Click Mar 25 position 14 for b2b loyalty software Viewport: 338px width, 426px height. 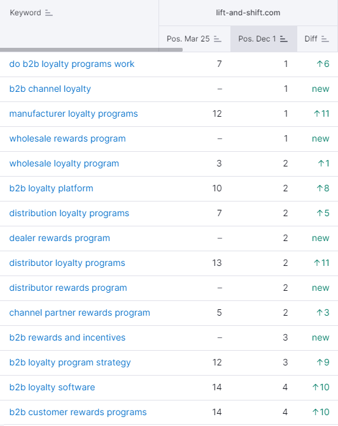(x=217, y=387)
